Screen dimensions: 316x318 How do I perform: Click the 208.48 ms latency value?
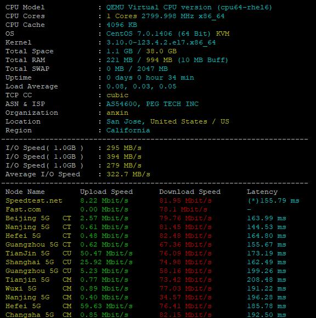coord(267,280)
